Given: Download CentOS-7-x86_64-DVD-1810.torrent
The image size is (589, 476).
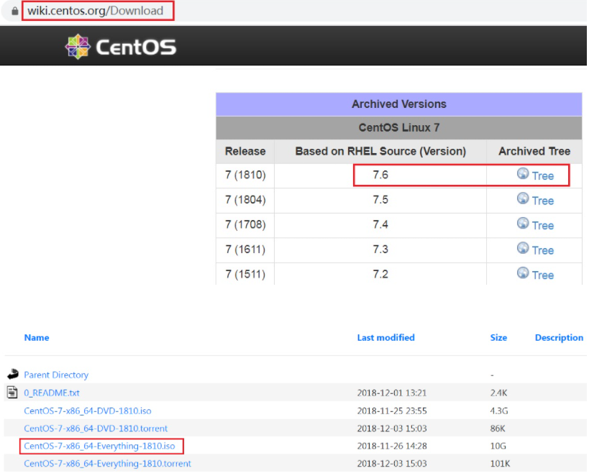Looking at the screenshot, I should coord(96,429).
